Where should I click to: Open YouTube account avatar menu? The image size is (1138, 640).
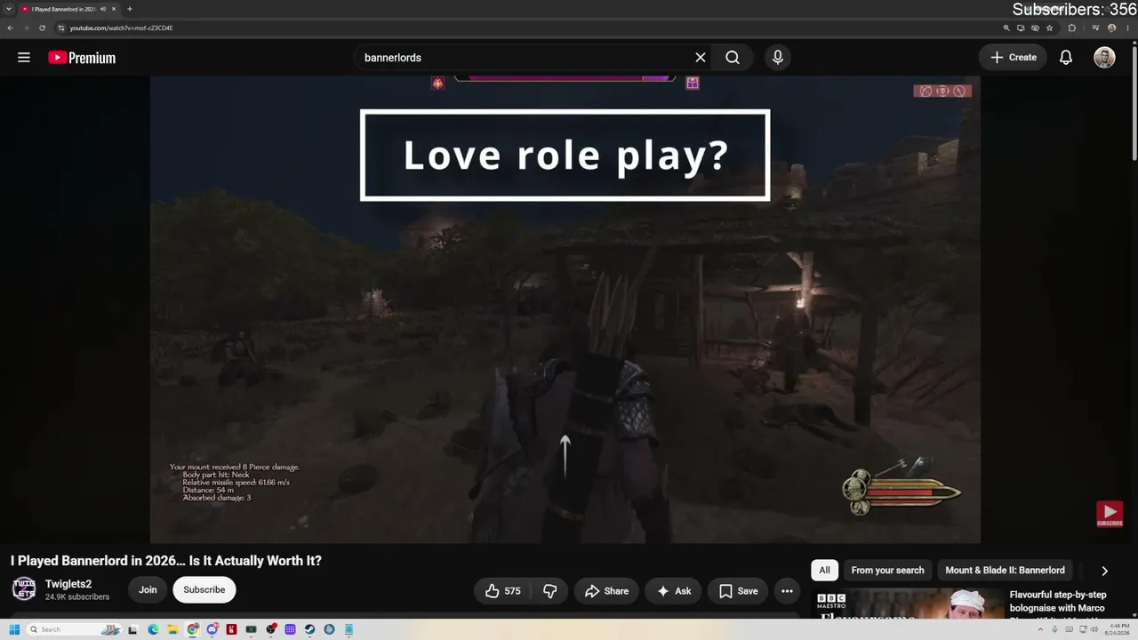tap(1104, 58)
